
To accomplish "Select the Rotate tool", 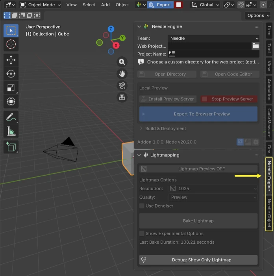I will pyautogui.click(x=11, y=74).
